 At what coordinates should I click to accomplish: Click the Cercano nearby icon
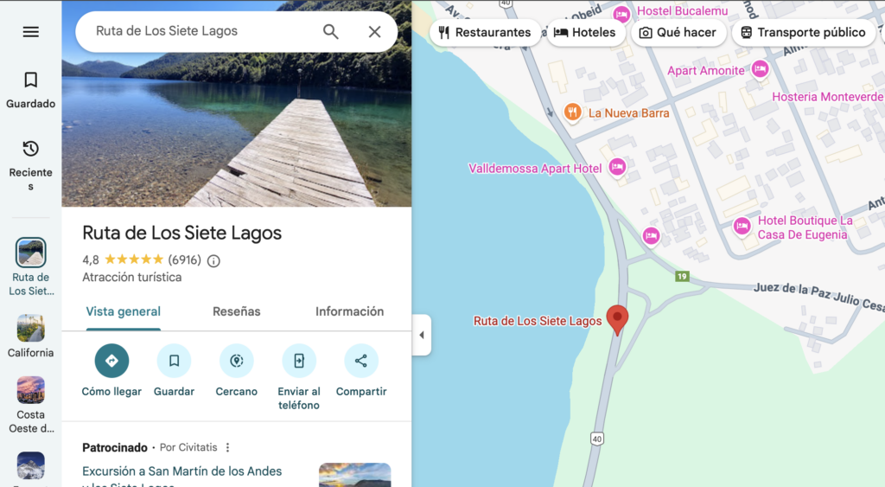coord(237,361)
